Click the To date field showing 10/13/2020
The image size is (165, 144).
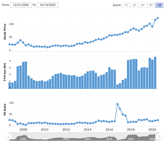click(x=48, y=5)
